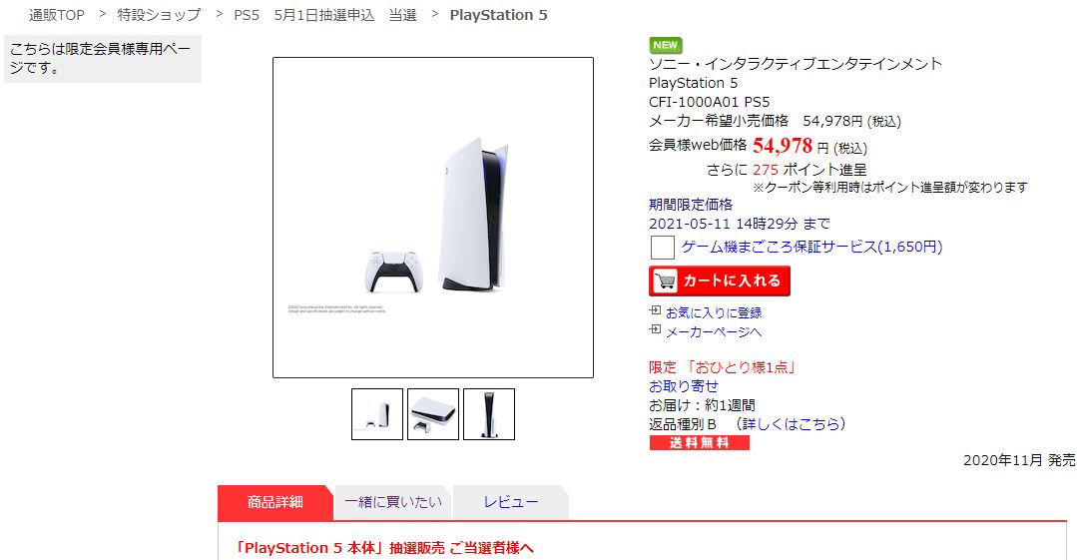The height and width of the screenshot is (560, 1077).
Task: Check the ゲーム機まごころ保証サービス checkbox
Action: pyautogui.click(x=662, y=247)
